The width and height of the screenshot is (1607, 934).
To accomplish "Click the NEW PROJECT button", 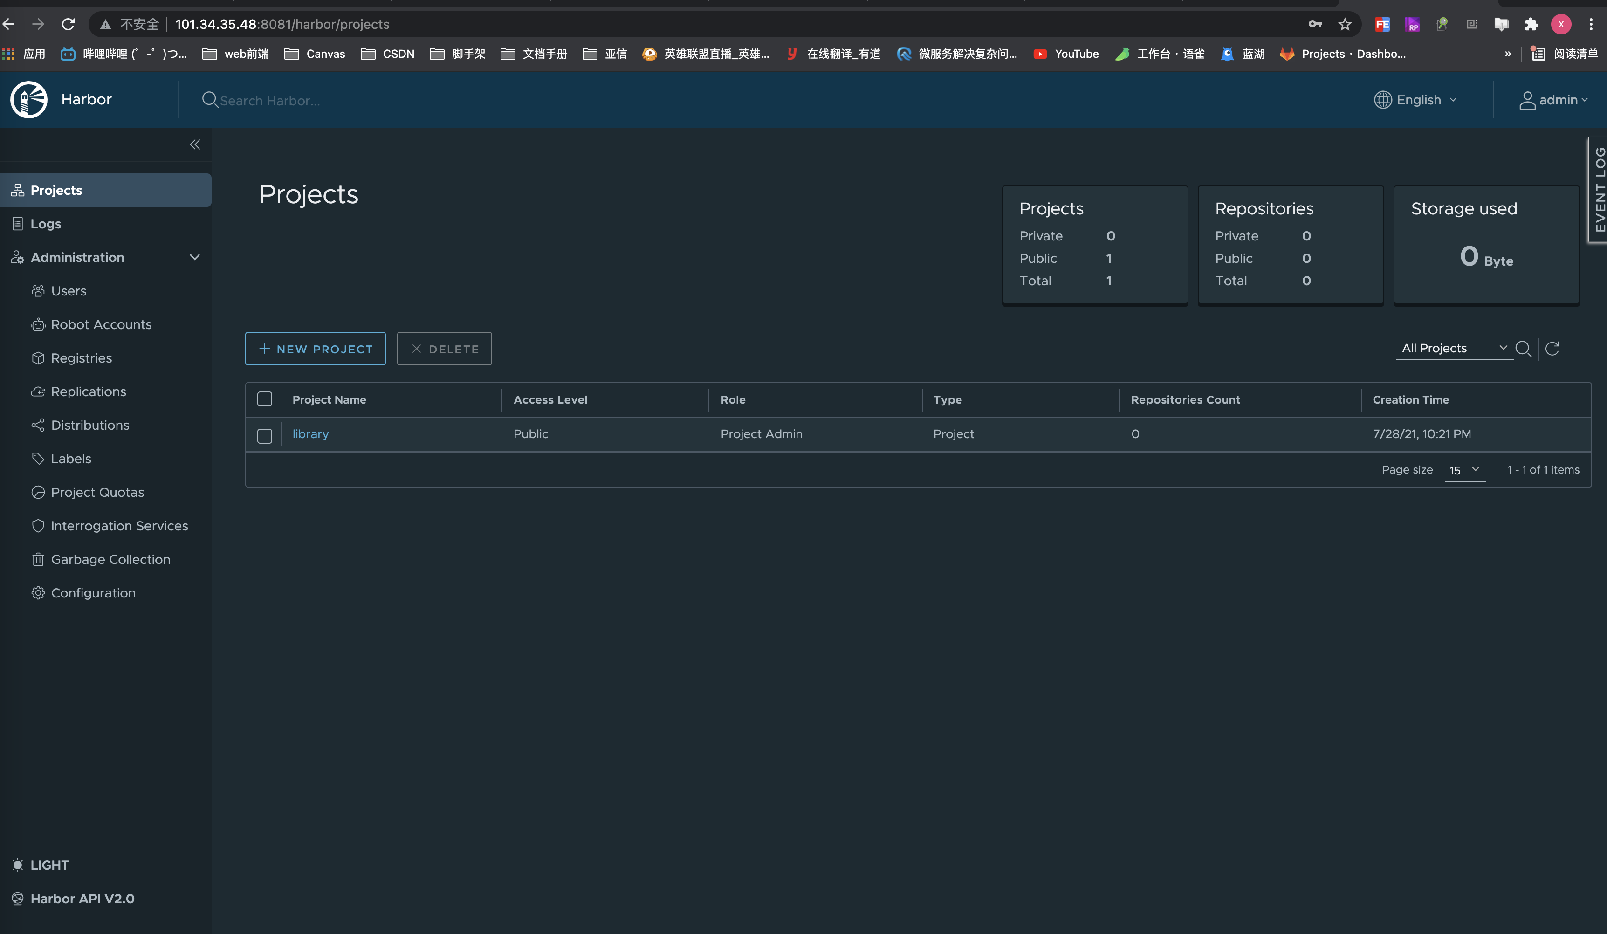I will click(x=315, y=349).
